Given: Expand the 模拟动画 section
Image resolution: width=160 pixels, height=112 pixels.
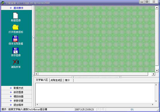Looking at the screenshot, I should point(16,96).
